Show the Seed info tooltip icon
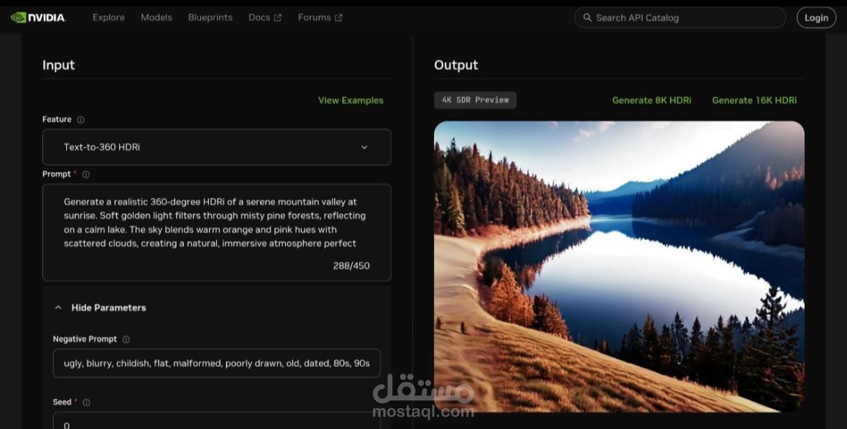This screenshot has width=847, height=429. pos(86,402)
